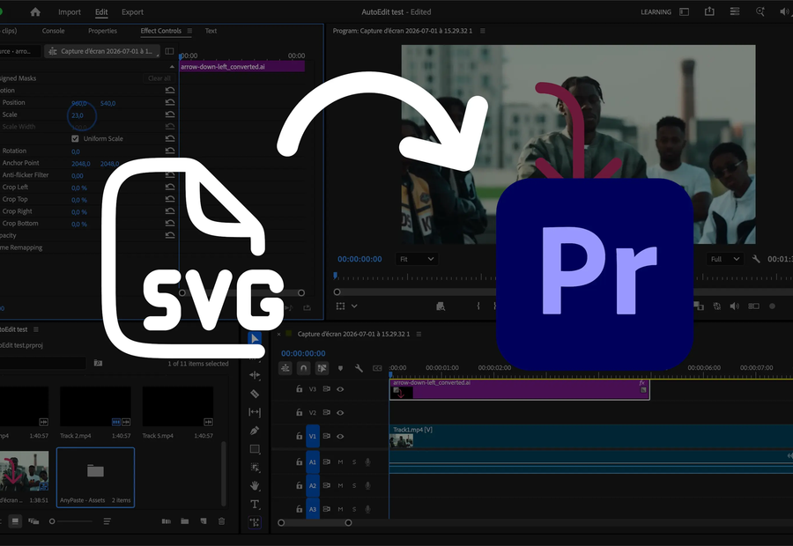This screenshot has height=546, width=793.
Task: Reset the Rotation parameter
Action: [x=170, y=151]
